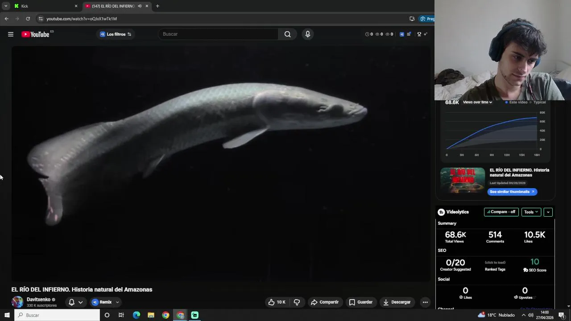Screen dimensions: 571x321
Task: Click the Compartir share button
Action: [325, 302]
